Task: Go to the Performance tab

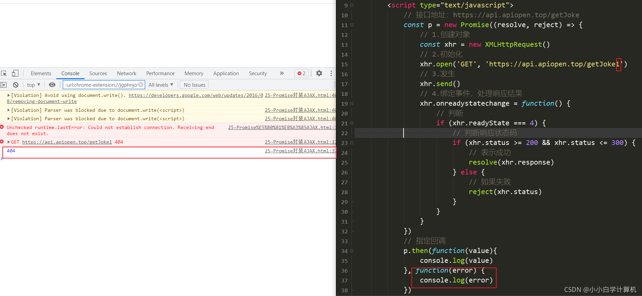Action: (160, 73)
